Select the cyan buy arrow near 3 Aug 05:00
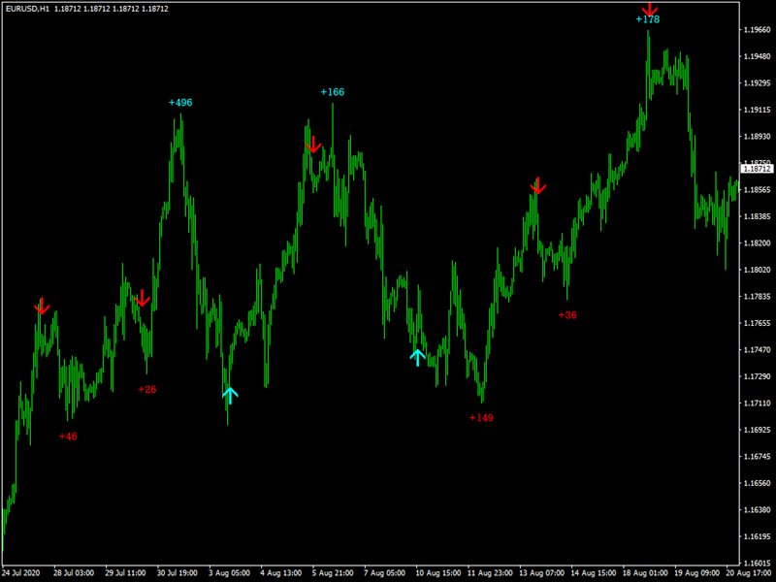776x582 pixels. (230, 396)
